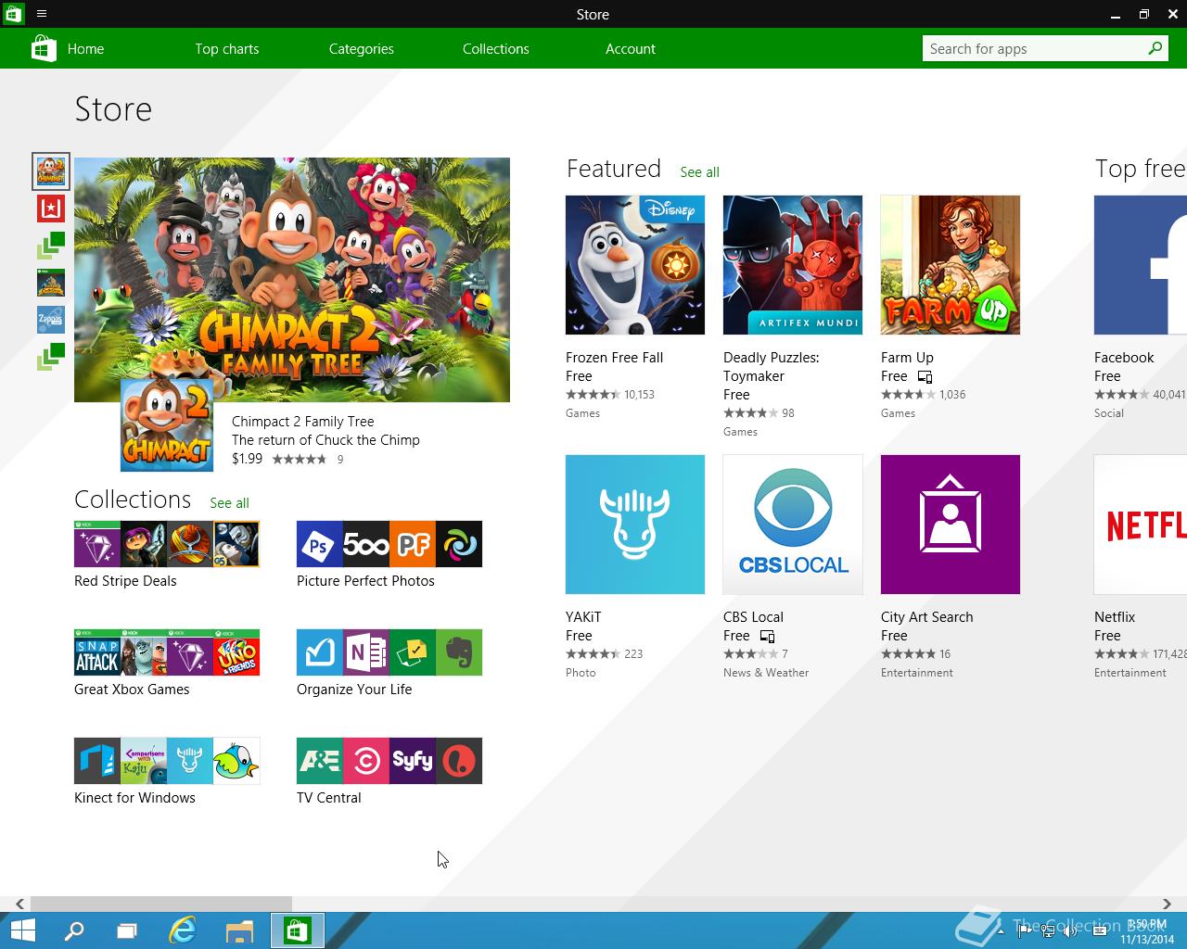Open Great Xbox Games collection

click(x=167, y=652)
